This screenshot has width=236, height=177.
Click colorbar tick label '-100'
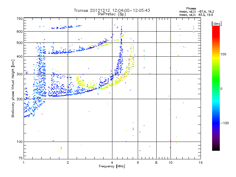click(225, 123)
